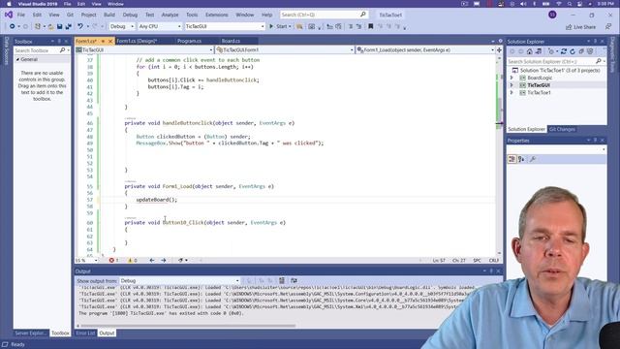Image resolution: width=620 pixels, height=349 pixels.
Task: Click Collapse All in Solution Explorer
Action: [x=581, y=51]
